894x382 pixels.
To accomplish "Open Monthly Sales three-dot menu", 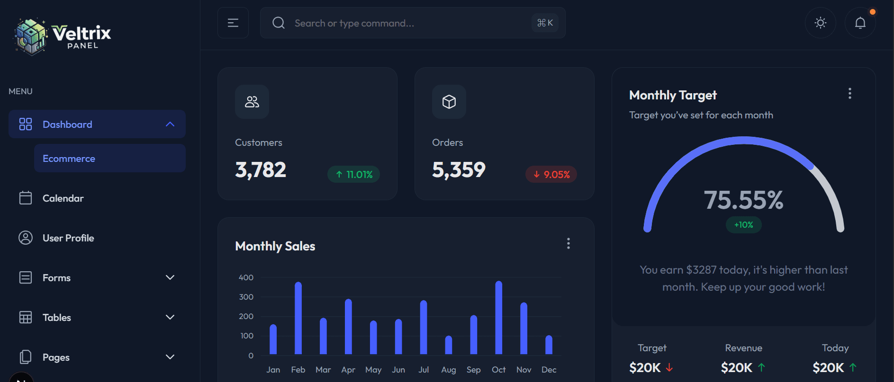I will coord(568,243).
